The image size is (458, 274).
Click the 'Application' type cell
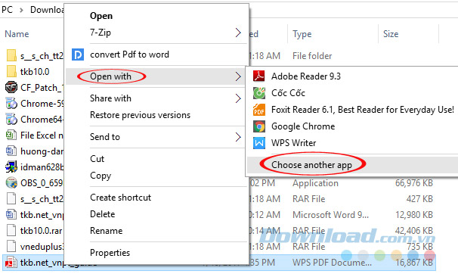click(x=315, y=183)
